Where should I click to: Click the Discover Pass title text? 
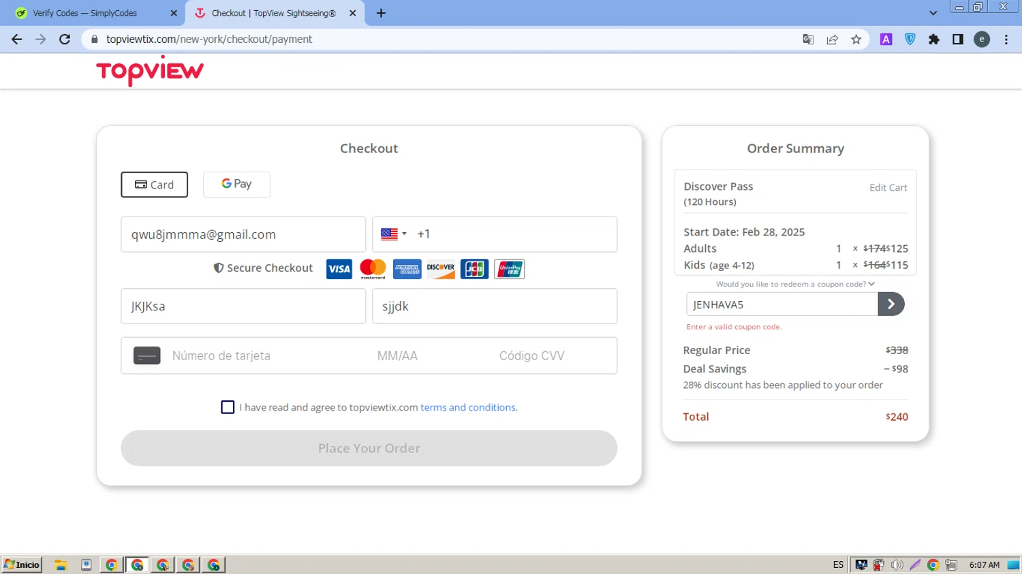tap(718, 187)
